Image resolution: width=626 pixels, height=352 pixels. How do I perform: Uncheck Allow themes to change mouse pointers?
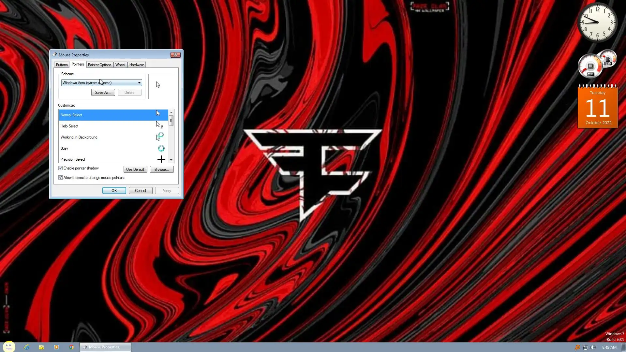tap(61, 178)
